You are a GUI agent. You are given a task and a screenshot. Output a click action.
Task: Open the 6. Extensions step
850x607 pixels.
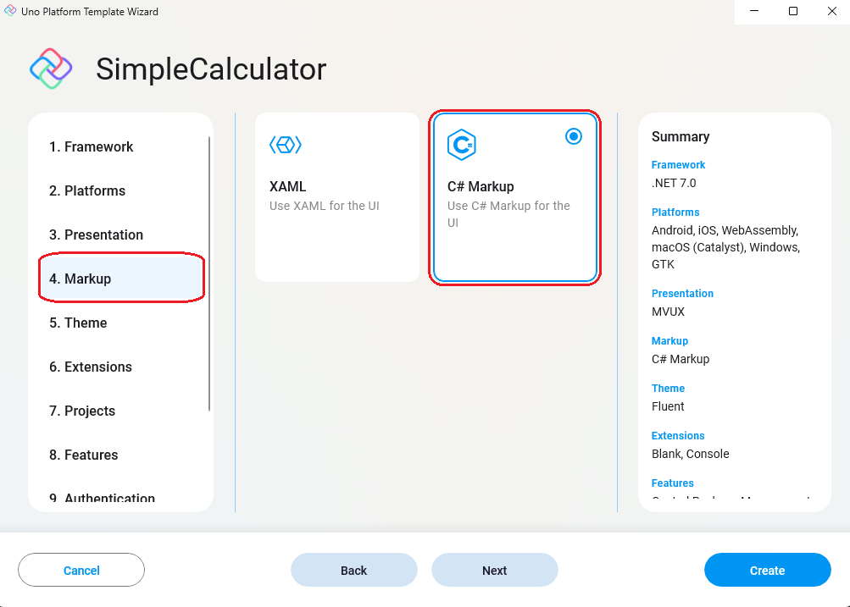coord(91,367)
